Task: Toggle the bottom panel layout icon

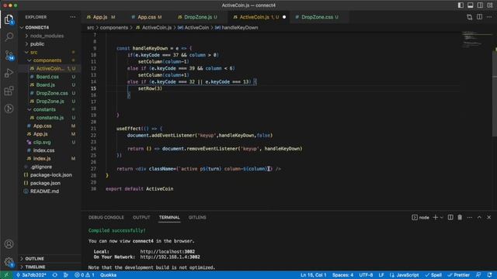Action: pos(471,5)
